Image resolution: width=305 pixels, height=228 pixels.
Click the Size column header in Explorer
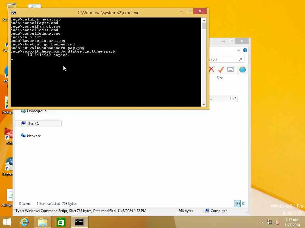220,78
